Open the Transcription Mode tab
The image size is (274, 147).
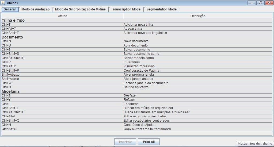pos(126,9)
